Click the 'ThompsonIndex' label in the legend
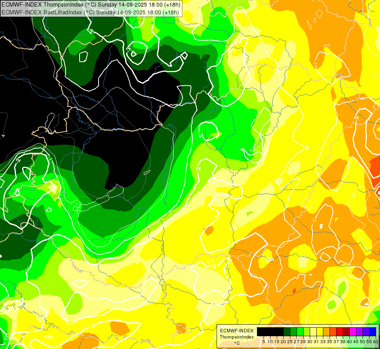380x349 pixels. (x=237, y=337)
